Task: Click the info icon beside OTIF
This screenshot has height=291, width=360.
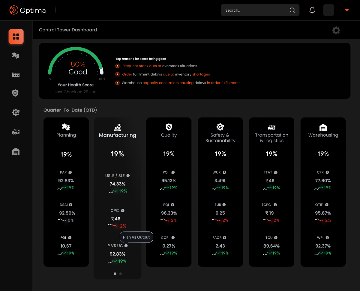Action: 327,205
